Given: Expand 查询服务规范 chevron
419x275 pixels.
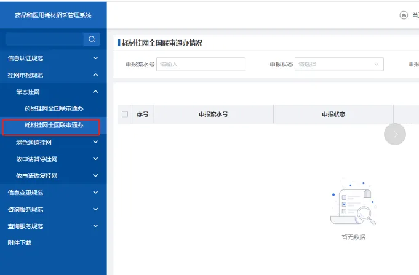Looking at the screenshot, I should [95, 226].
